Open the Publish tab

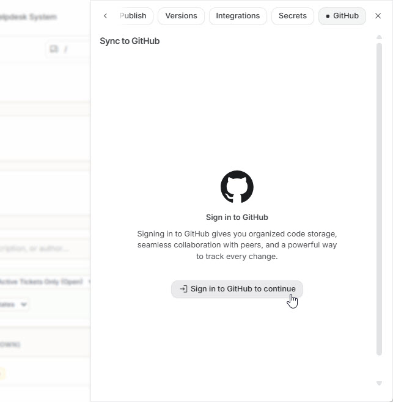[x=134, y=16]
